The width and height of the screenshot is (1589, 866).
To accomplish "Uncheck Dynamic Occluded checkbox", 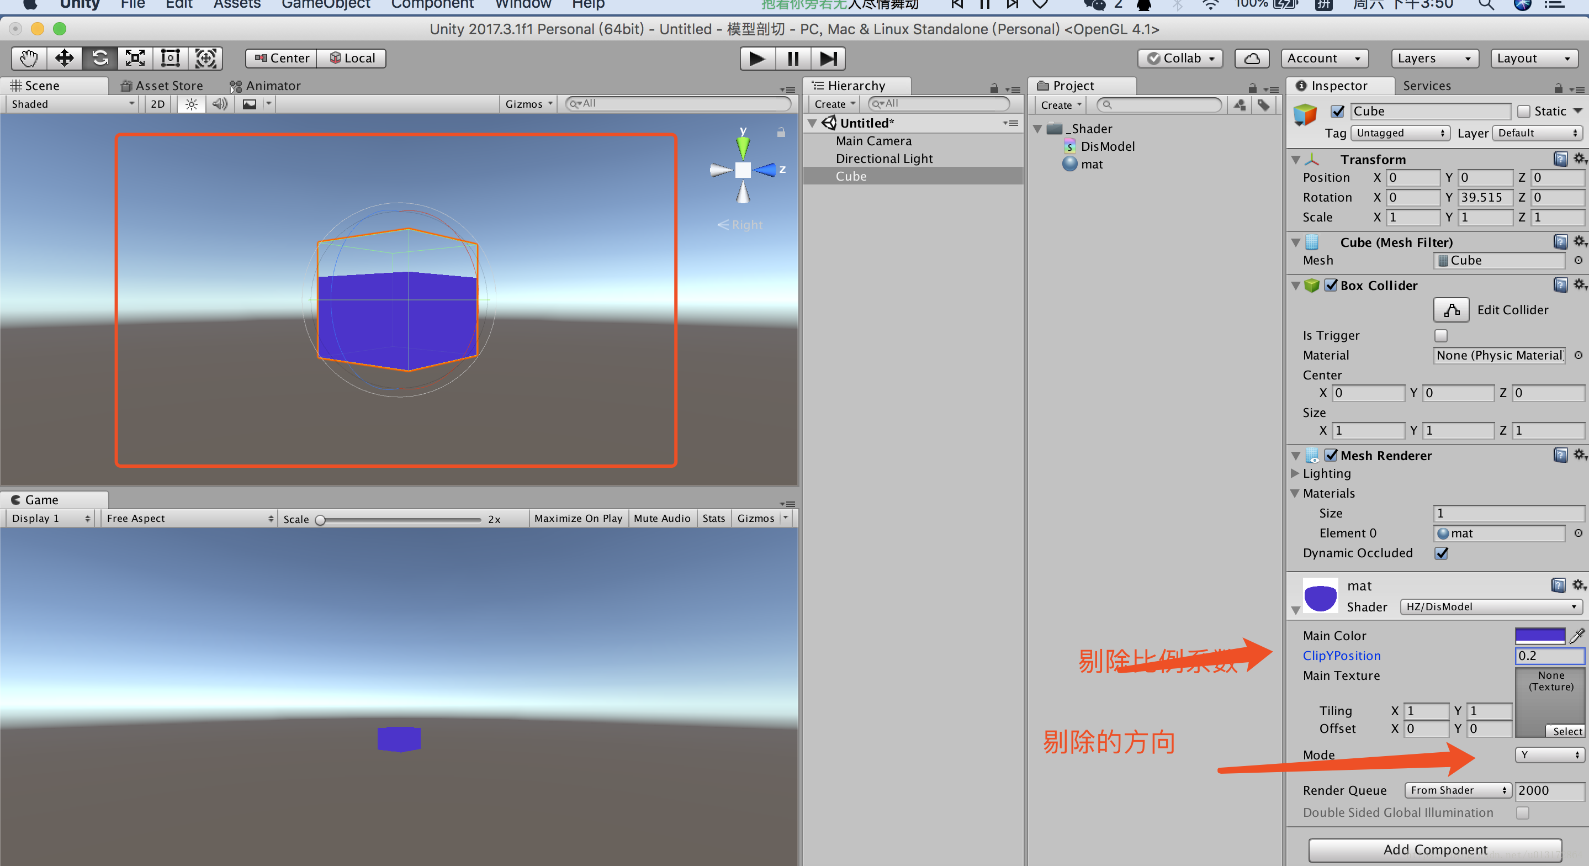I will tap(1441, 553).
